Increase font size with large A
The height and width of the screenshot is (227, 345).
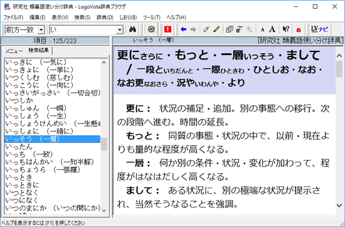pyautogui.click(x=272, y=29)
